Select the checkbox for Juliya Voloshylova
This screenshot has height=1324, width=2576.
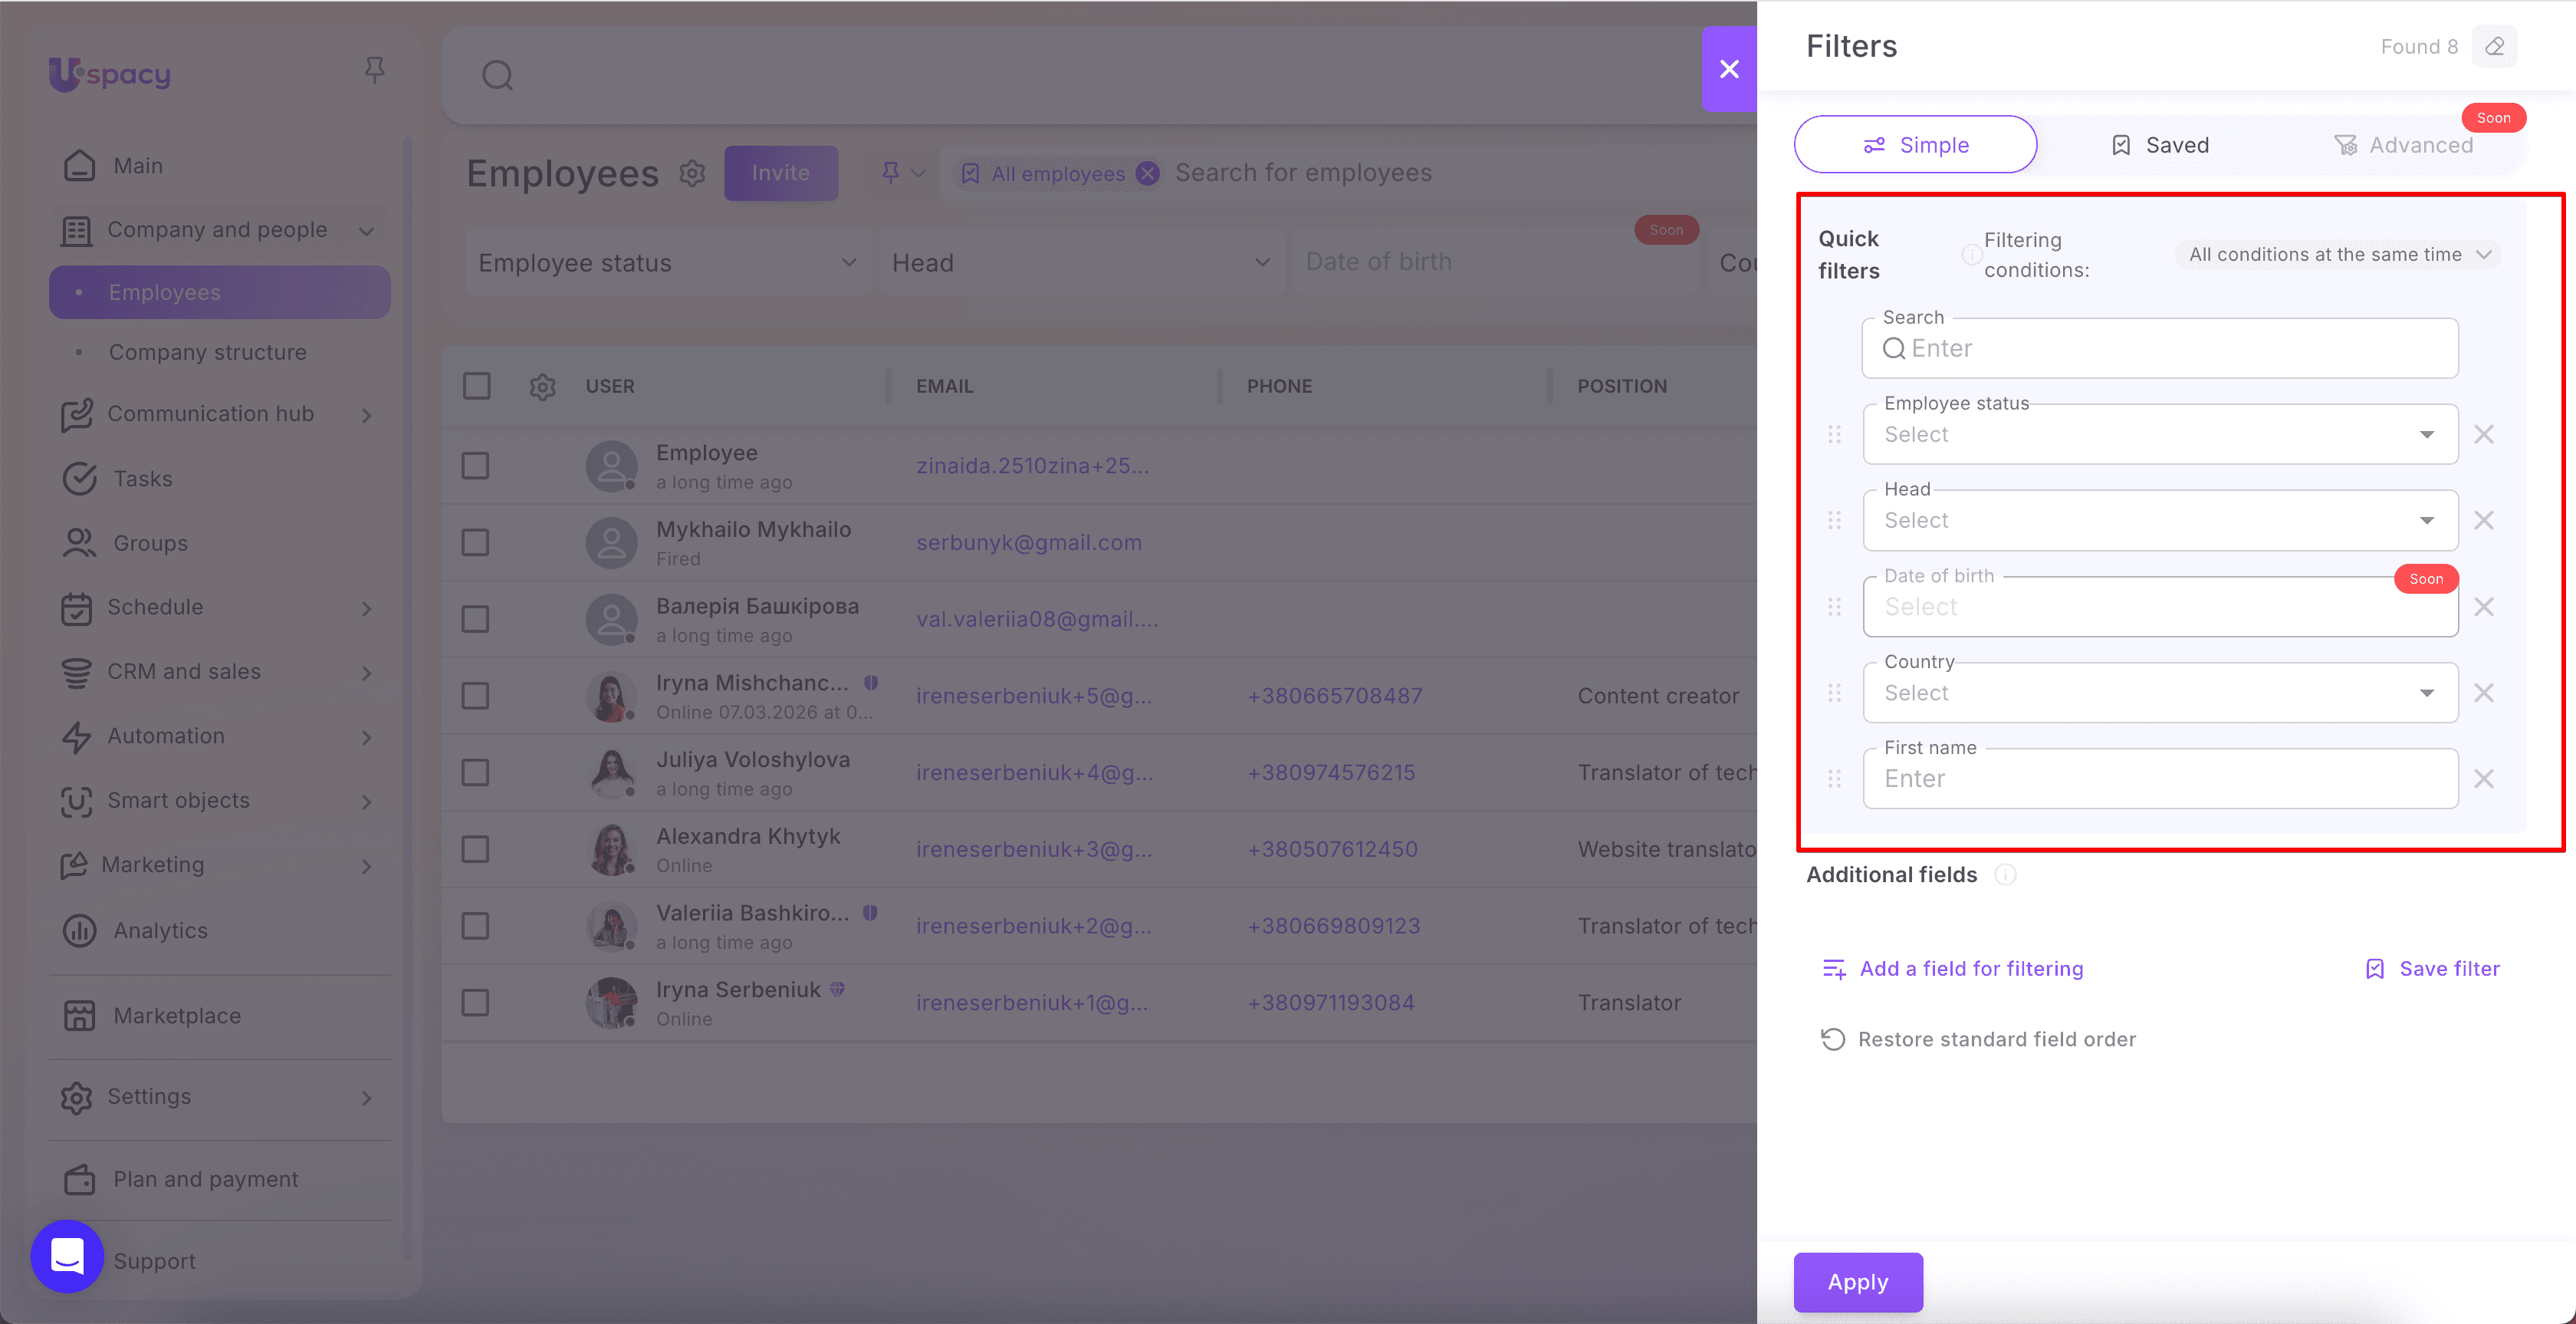pos(475,772)
